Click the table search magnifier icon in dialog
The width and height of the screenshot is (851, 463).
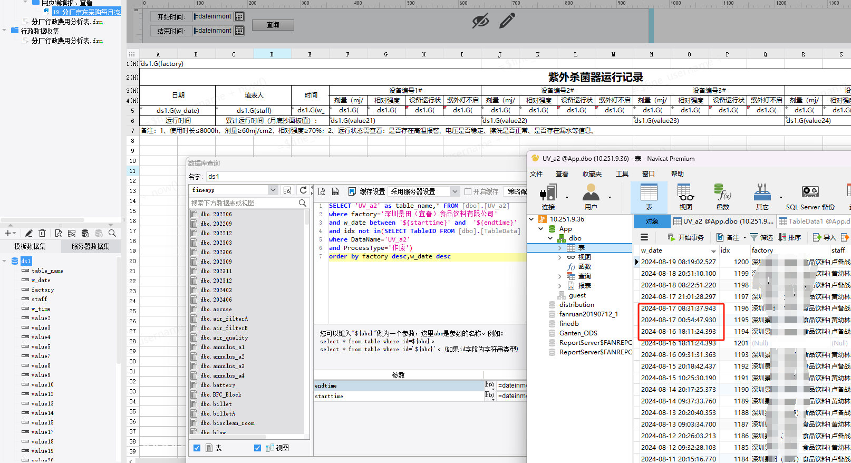click(302, 203)
